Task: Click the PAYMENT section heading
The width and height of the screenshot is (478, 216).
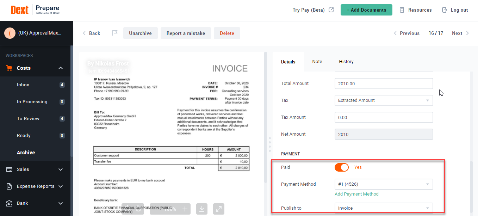Action: (x=290, y=154)
